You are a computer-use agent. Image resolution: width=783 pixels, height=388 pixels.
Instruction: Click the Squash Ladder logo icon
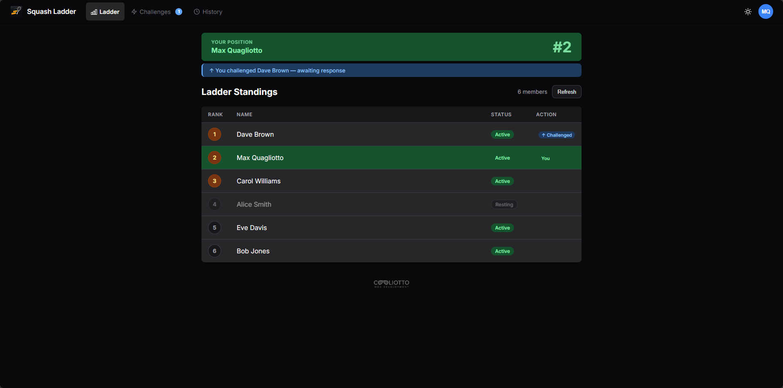(16, 11)
